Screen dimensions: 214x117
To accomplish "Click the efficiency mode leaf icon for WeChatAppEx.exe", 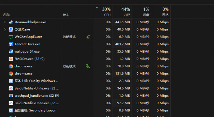I will [88, 37].
